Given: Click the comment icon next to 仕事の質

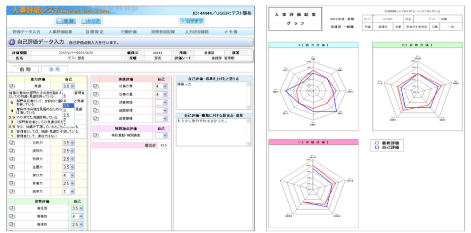Looking at the screenshot, I should pyautogui.click(x=95, y=86).
